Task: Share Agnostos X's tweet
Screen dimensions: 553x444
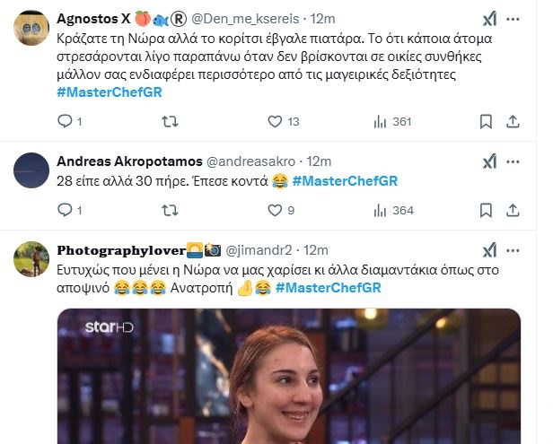Action: [x=513, y=121]
